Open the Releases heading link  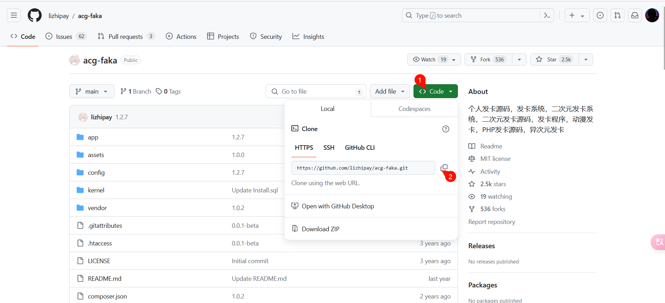pos(481,246)
